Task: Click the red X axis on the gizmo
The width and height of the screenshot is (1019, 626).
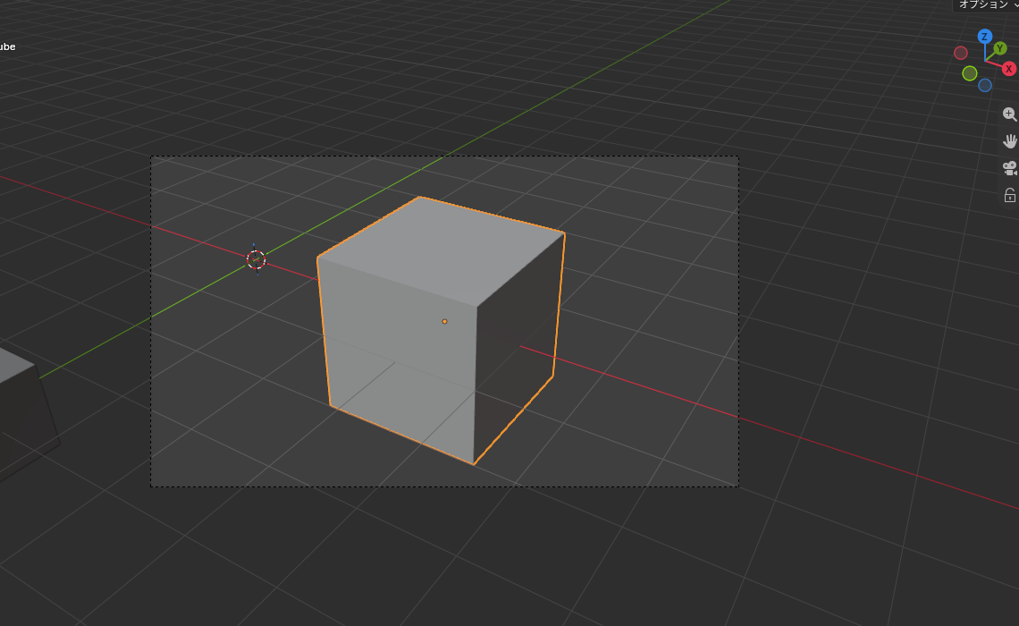Action: [x=1008, y=68]
